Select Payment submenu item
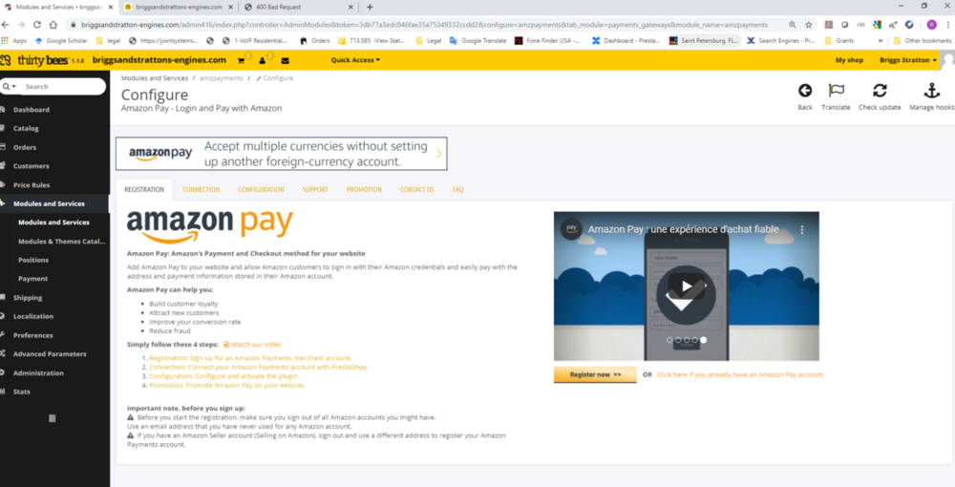The width and height of the screenshot is (955, 487). 32,279
